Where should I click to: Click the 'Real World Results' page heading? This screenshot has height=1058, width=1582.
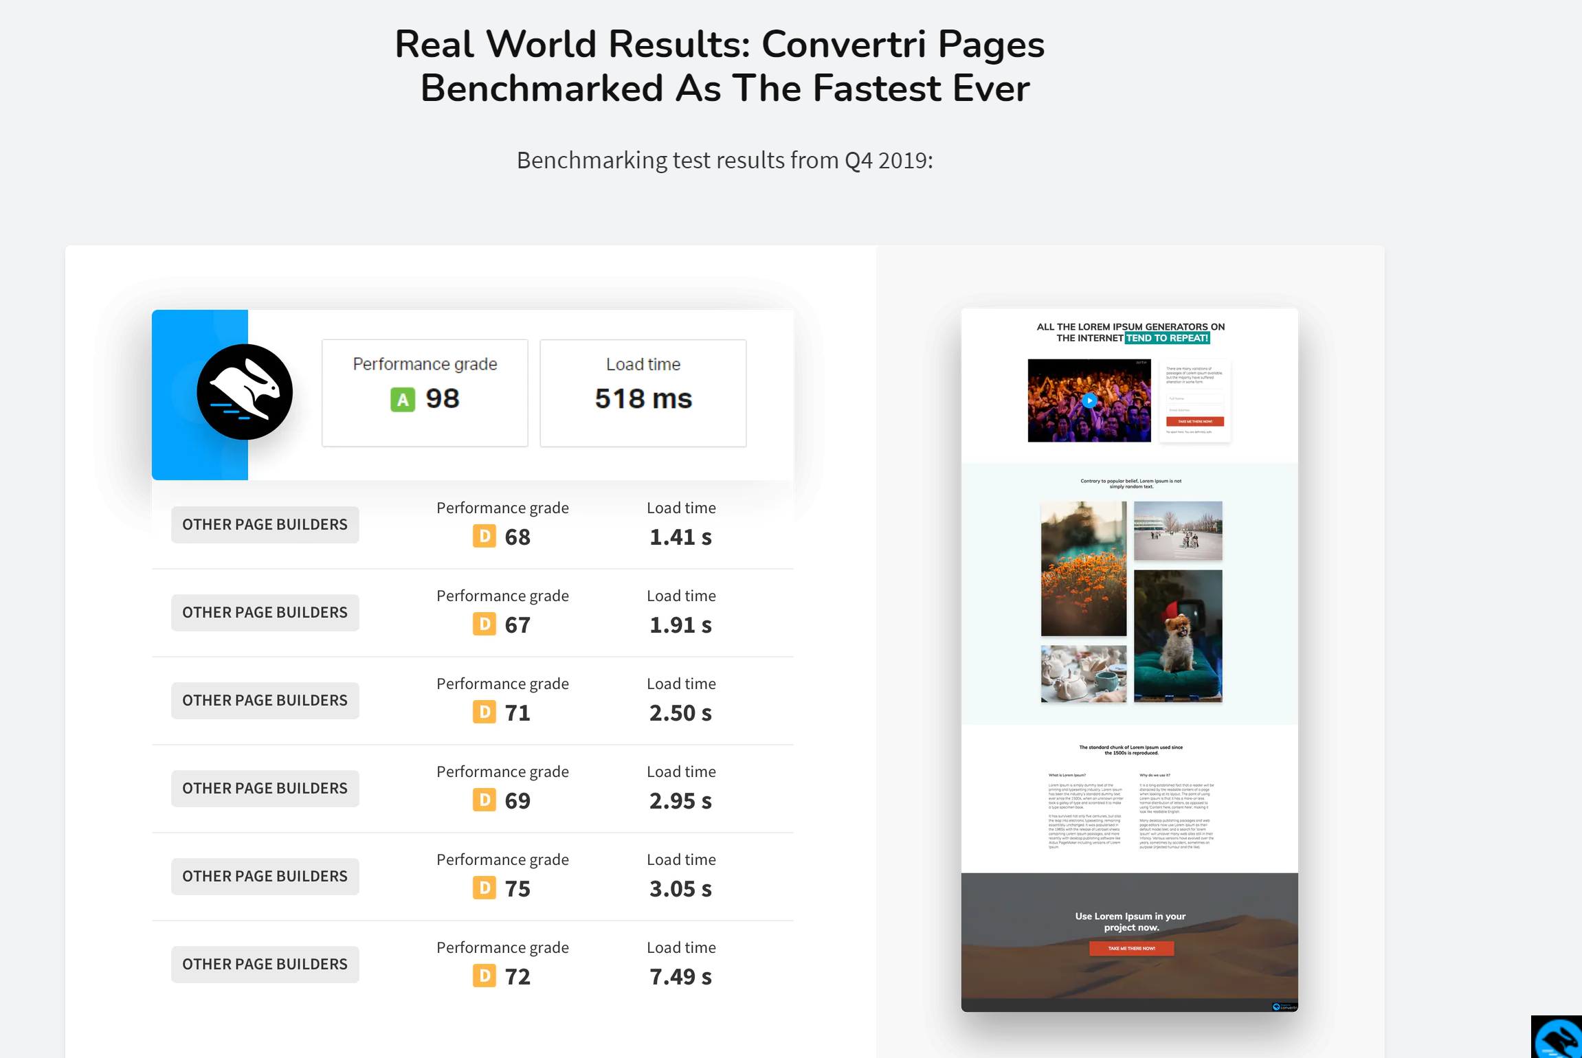pyautogui.click(x=720, y=66)
